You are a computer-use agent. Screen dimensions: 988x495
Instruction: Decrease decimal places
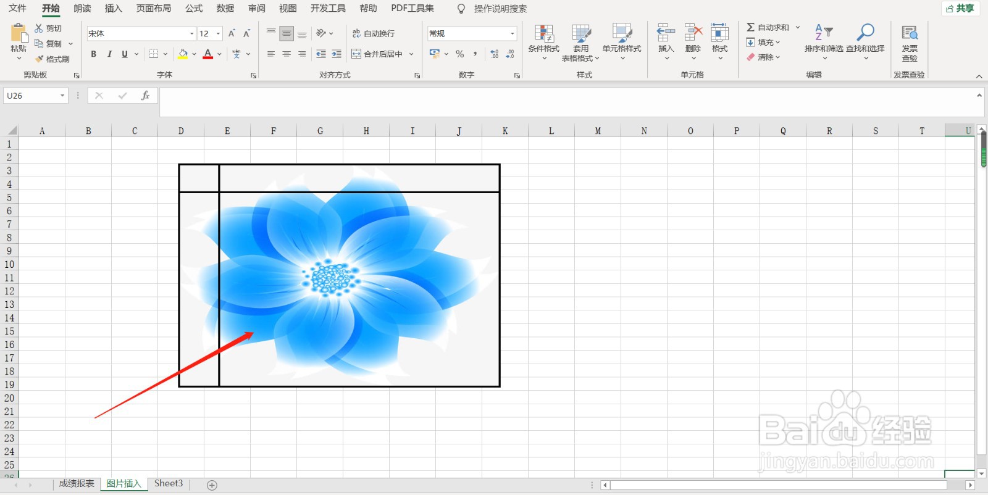tap(510, 54)
